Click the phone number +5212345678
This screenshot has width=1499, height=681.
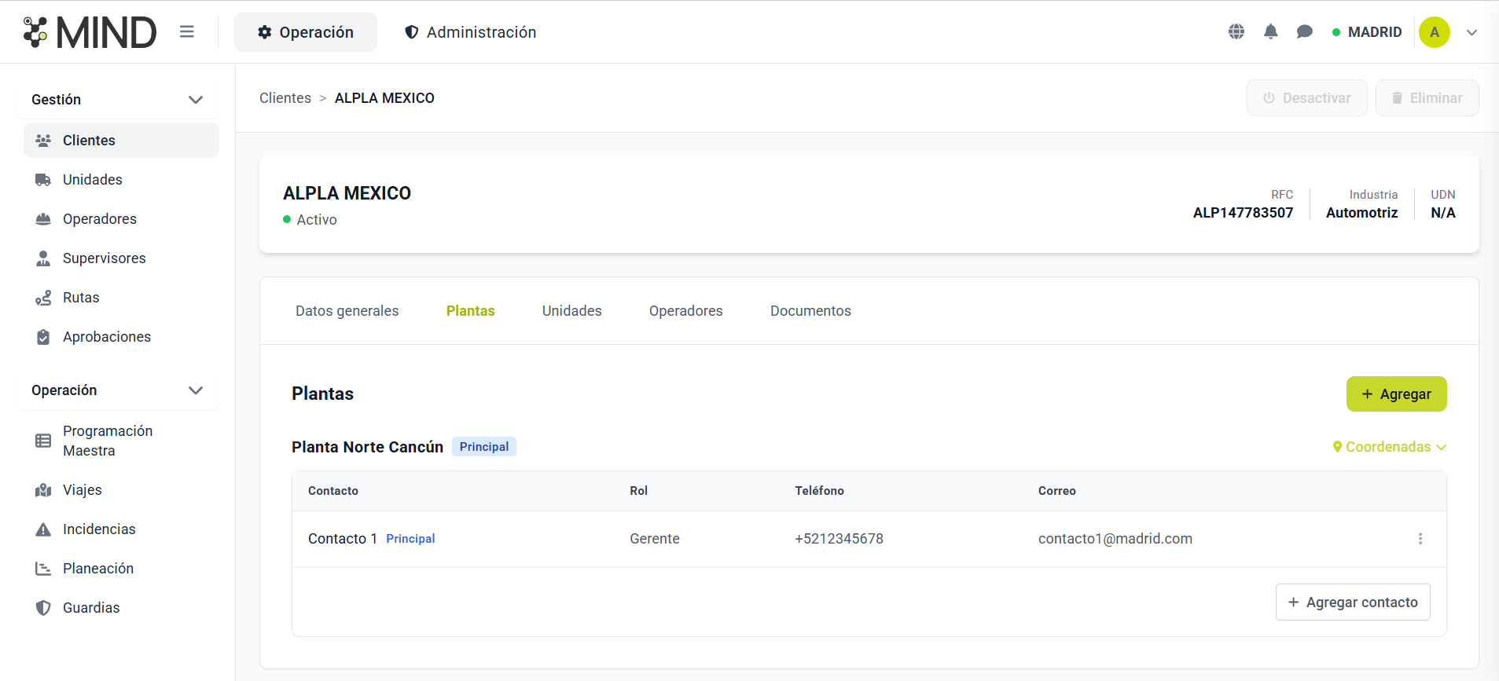[x=839, y=539]
